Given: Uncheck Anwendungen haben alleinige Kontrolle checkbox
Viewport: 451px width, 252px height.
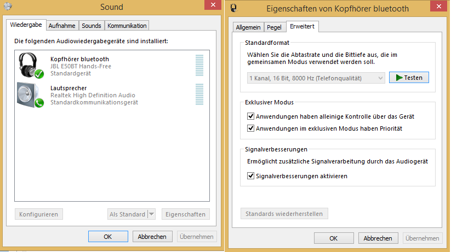Looking at the screenshot, I should point(250,116).
